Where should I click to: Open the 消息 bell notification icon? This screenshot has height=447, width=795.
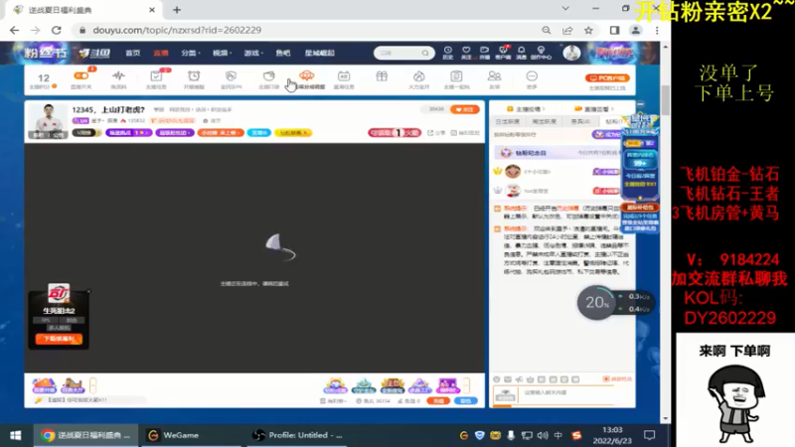tap(521, 53)
